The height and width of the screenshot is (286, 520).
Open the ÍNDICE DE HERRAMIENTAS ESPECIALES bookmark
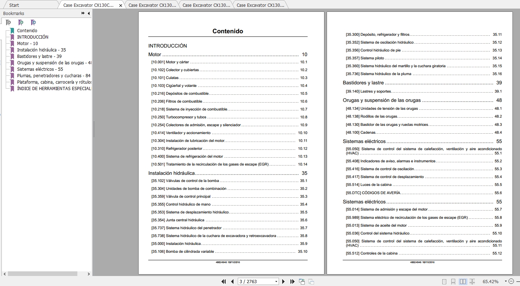pyautogui.click(x=54, y=89)
